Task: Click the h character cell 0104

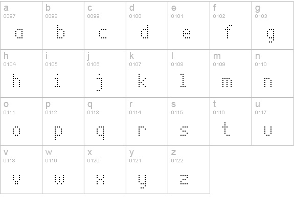Action: 21,73
